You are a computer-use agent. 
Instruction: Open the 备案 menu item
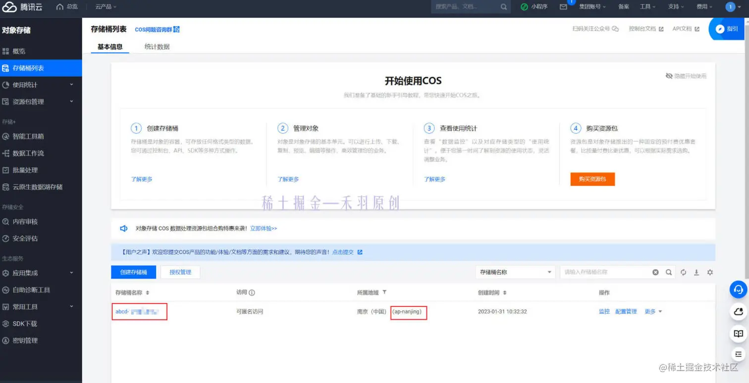624,7
